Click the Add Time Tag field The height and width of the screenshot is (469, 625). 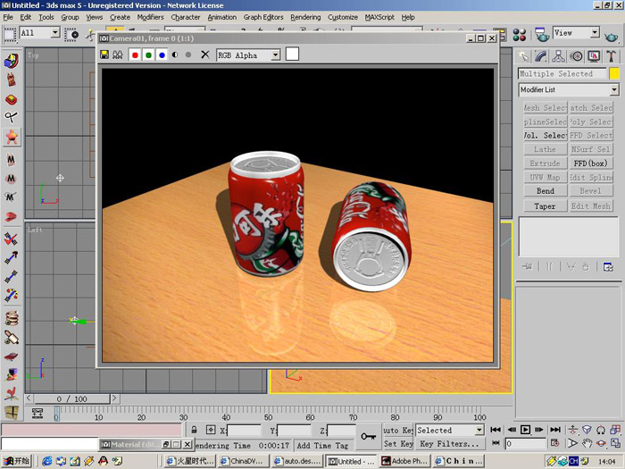322,446
